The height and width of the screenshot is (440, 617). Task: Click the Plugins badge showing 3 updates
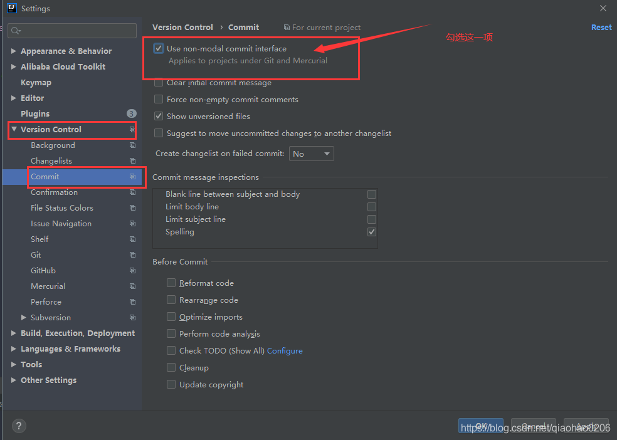pos(131,113)
